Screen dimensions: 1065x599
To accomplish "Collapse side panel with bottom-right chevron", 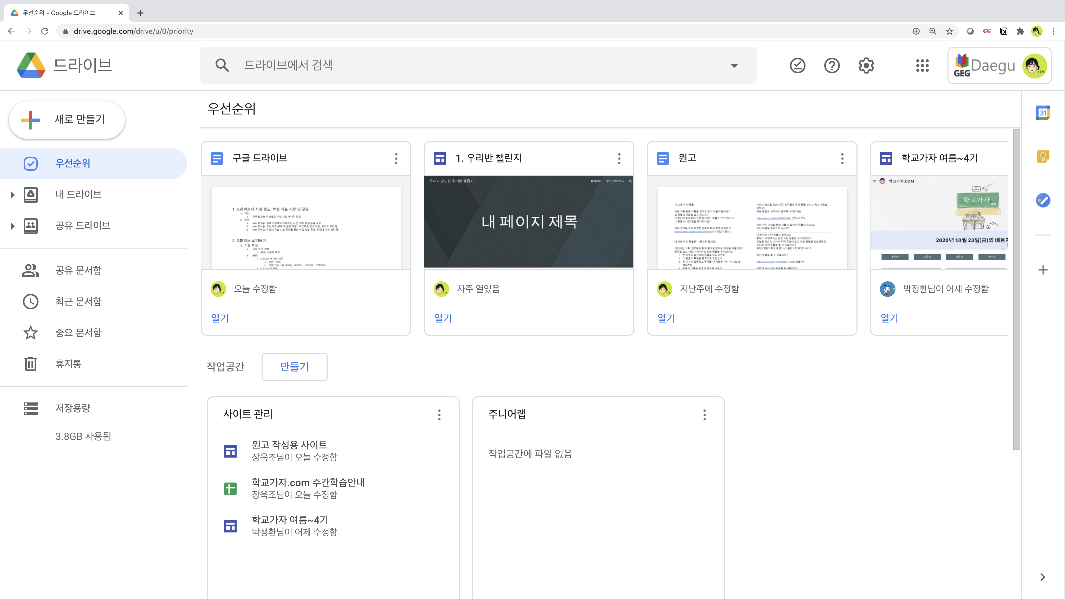I will pos(1042,577).
